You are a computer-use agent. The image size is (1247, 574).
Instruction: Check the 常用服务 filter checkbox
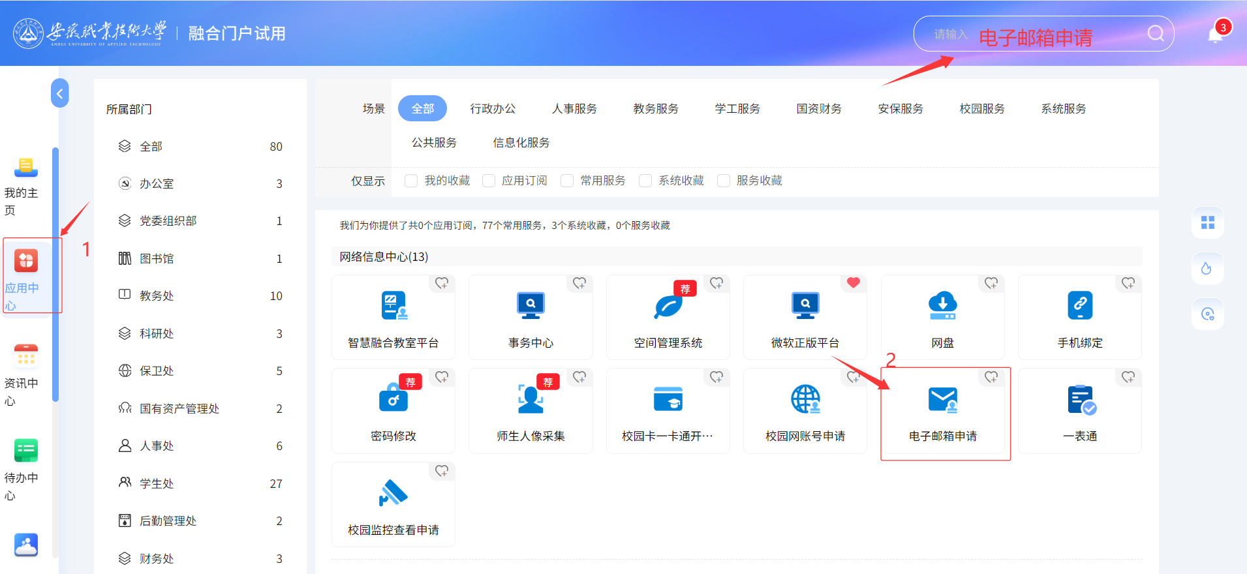(567, 181)
